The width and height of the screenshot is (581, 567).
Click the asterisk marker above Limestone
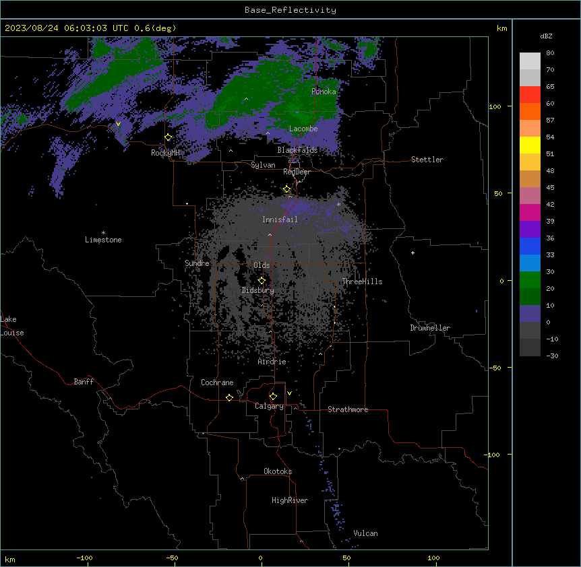103,233
